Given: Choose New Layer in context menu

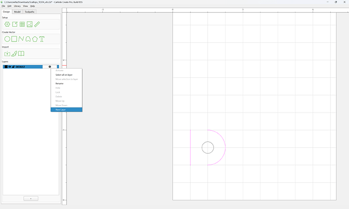Looking at the screenshot, I should click(67, 110).
